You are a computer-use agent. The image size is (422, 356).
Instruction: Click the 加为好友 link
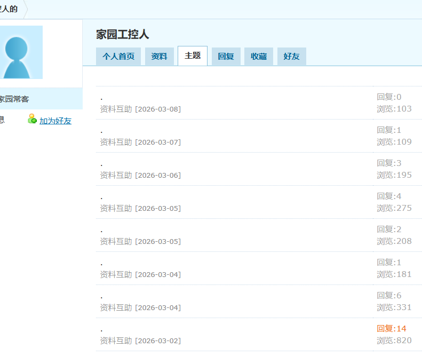55,121
